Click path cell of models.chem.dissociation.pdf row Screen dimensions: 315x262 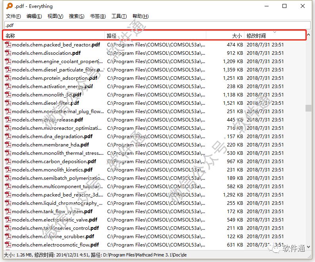click(x=156, y=53)
